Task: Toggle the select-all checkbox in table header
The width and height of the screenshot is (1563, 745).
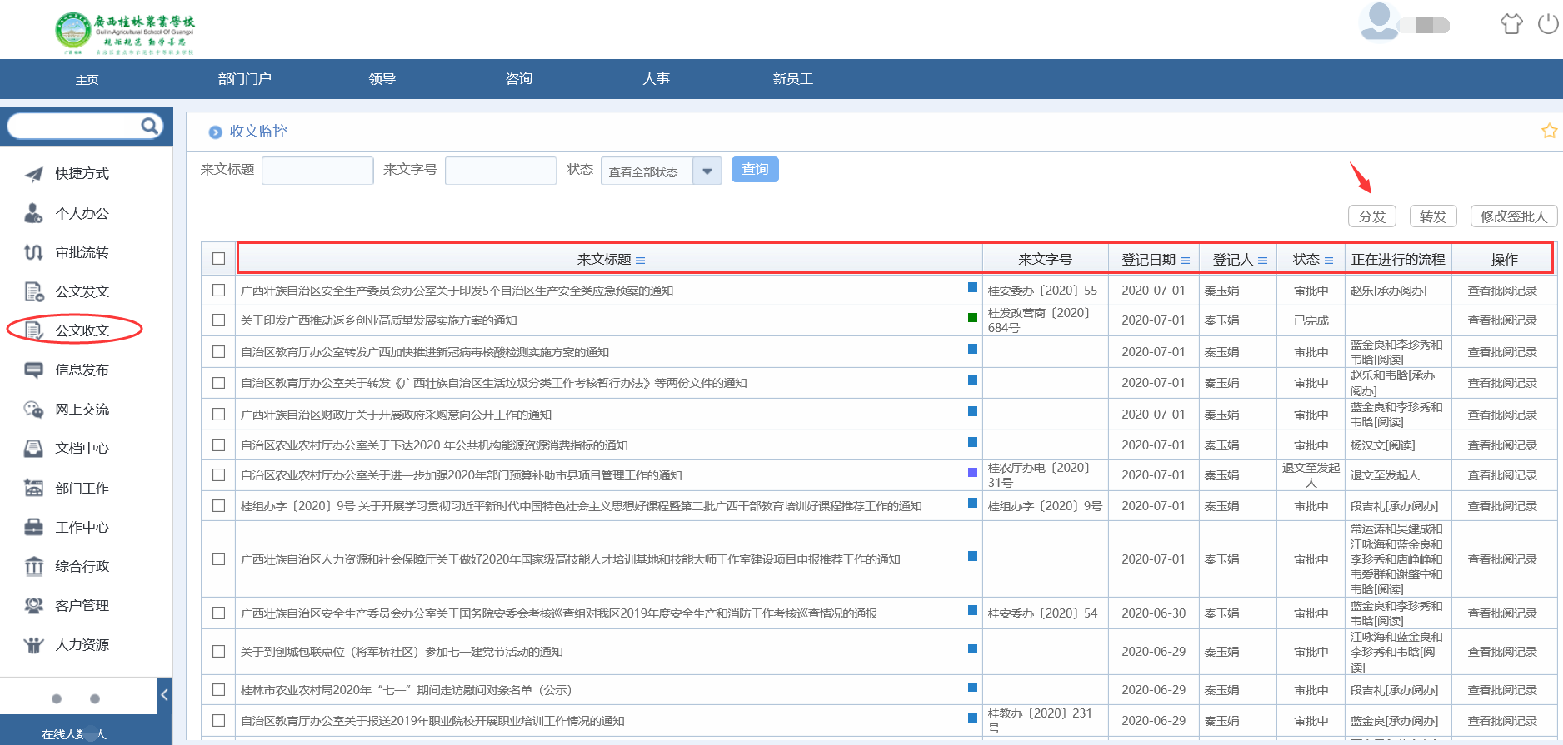Action: (x=218, y=259)
